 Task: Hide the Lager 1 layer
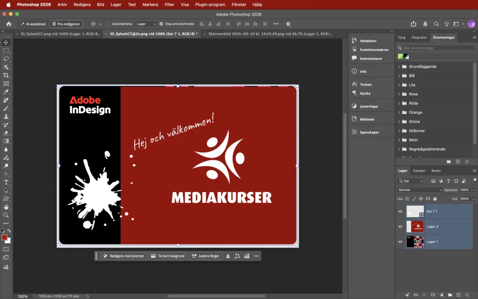point(400,242)
